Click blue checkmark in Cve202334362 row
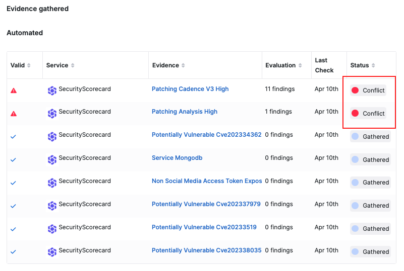This screenshot has height=271, width=404. [x=14, y=137]
